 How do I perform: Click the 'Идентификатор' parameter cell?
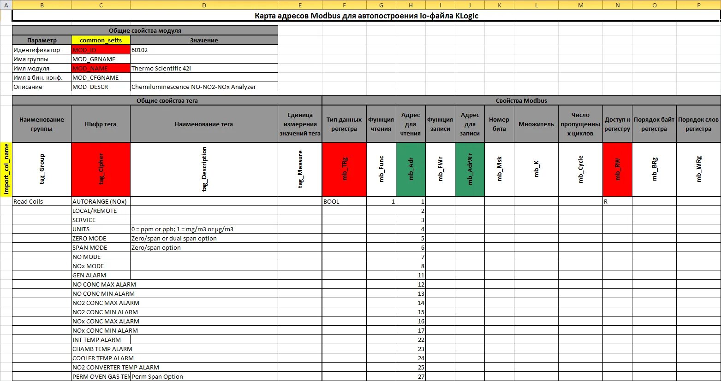pos(42,50)
